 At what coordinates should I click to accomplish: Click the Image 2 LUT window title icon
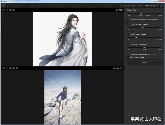tap(2, 1)
